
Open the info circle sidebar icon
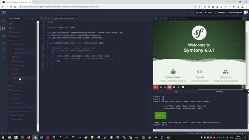coord(4,21)
